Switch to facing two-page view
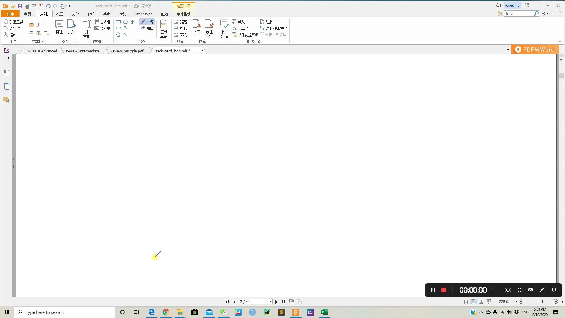Screen dimensions: 565x318 click(481, 302)
